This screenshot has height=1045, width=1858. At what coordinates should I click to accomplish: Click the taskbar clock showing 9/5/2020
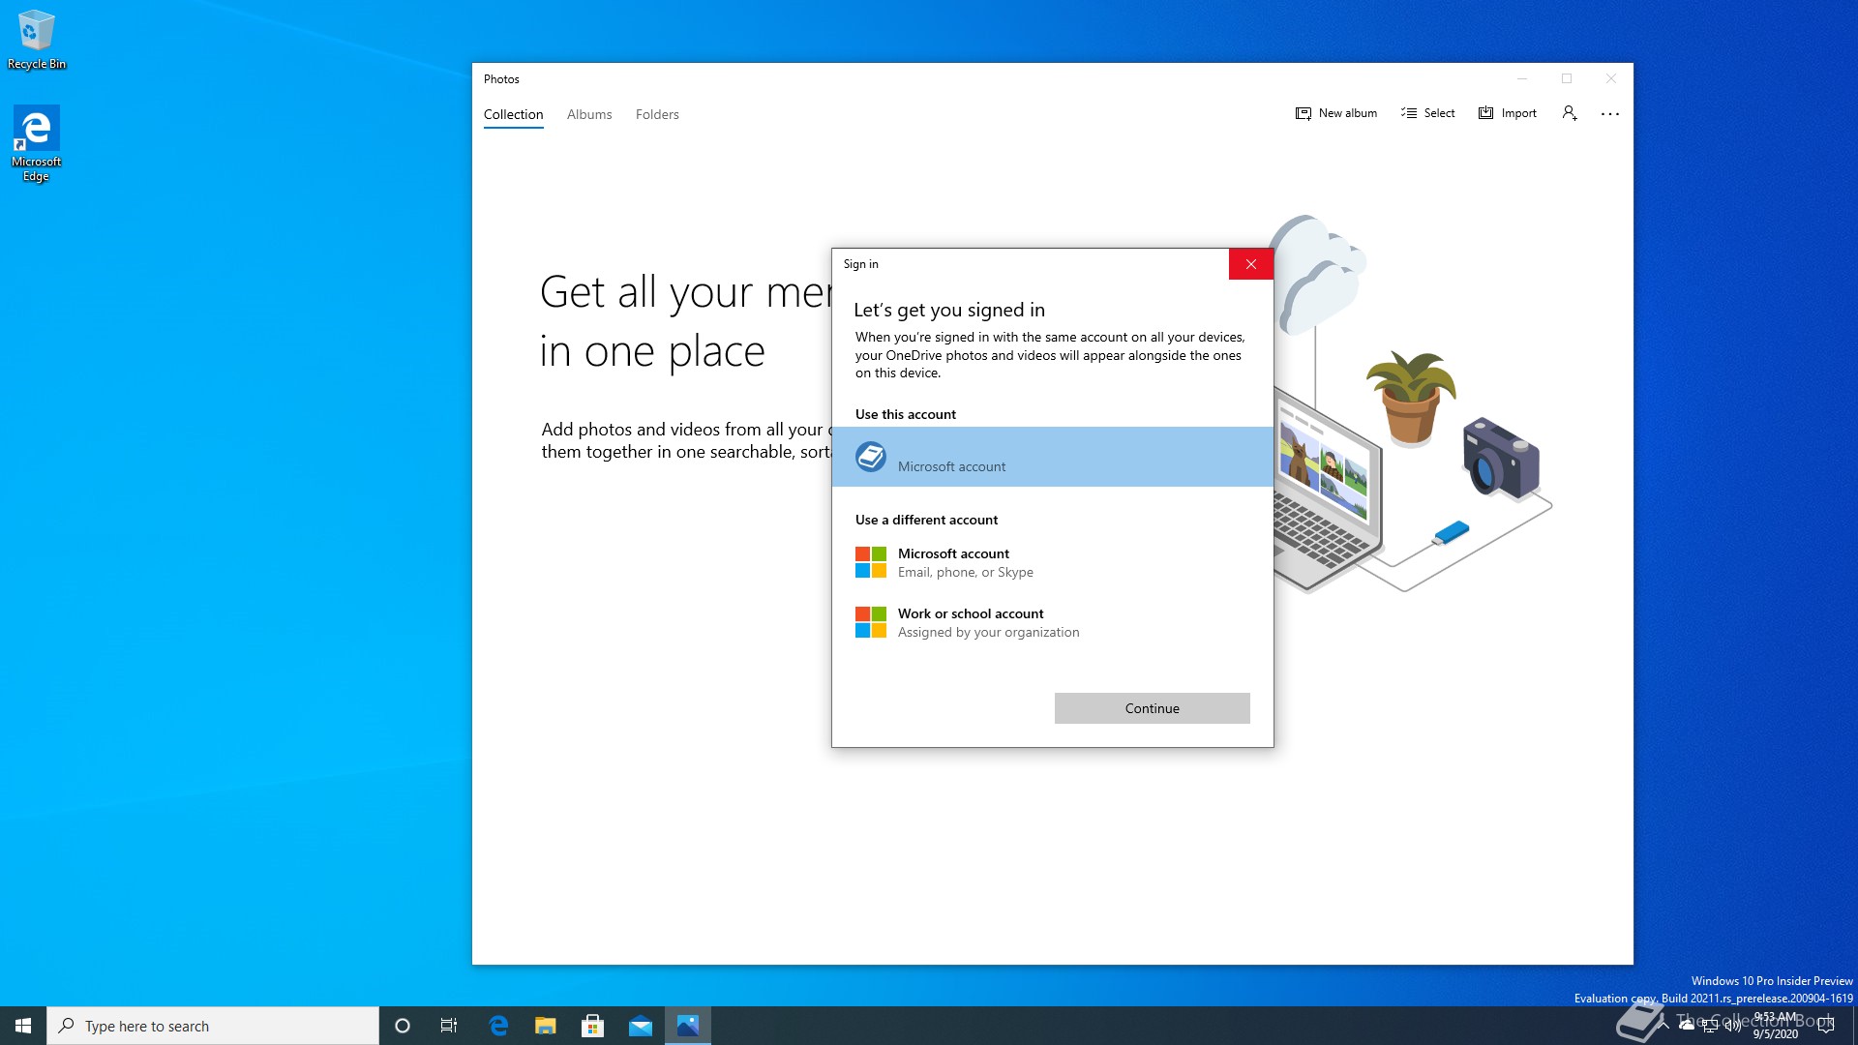point(1776,1026)
